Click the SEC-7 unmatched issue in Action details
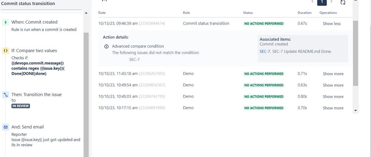 134,59
